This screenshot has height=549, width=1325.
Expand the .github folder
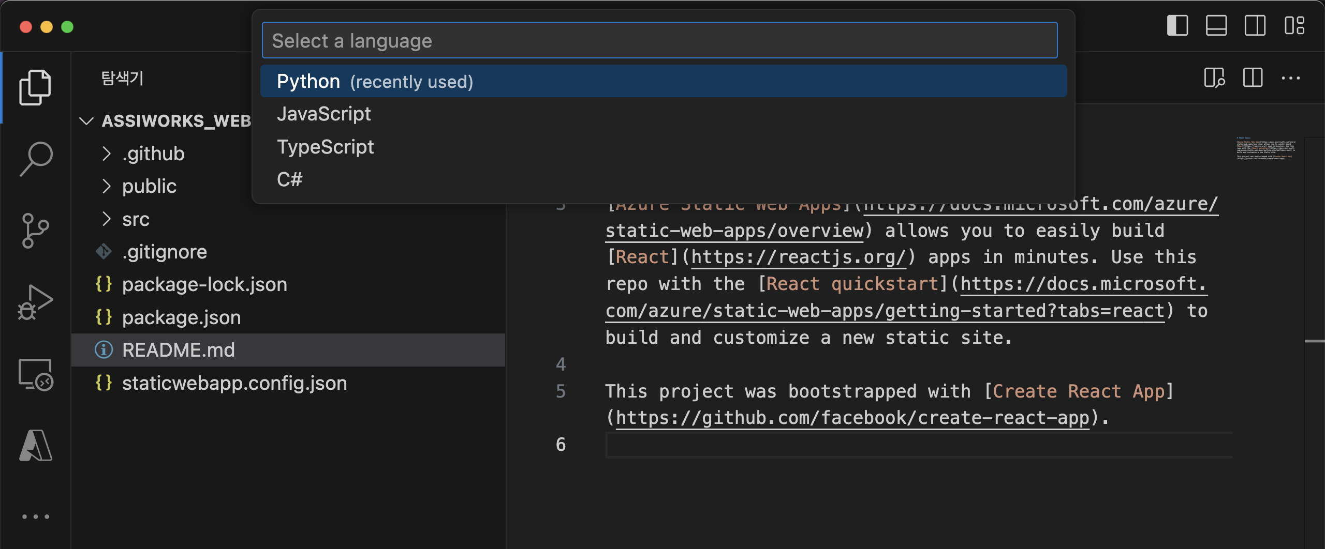coord(153,154)
